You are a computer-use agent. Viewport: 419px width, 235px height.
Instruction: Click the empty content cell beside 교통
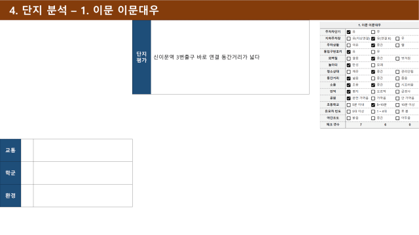click(x=83, y=150)
